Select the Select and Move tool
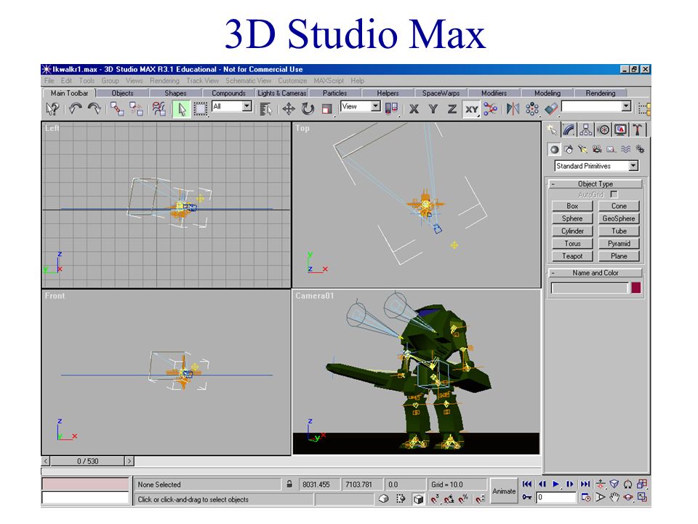Image resolution: width=698 pixels, height=524 pixels. 289,108
